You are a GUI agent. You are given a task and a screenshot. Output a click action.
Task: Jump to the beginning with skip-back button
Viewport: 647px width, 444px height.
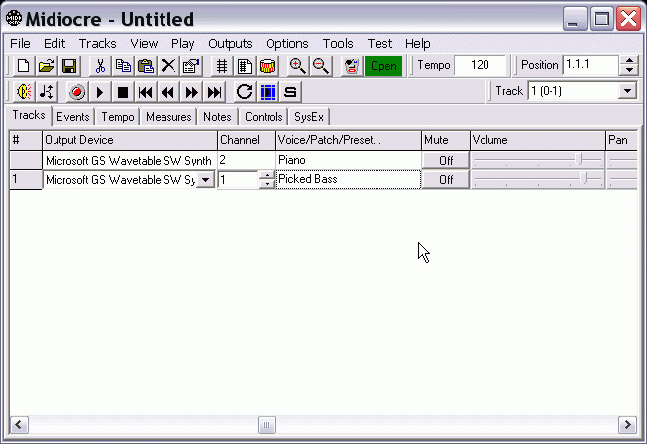click(146, 91)
